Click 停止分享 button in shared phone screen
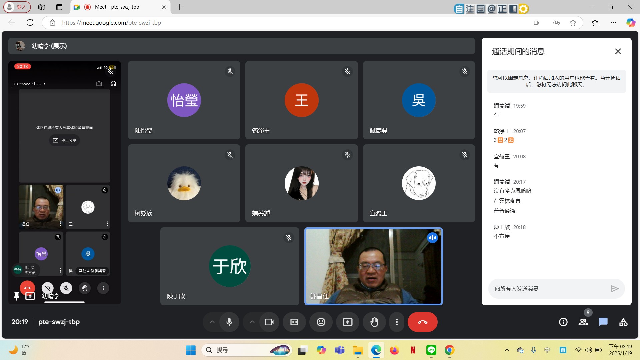Image resolution: width=640 pixels, height=360 pixels. [65, 140]
